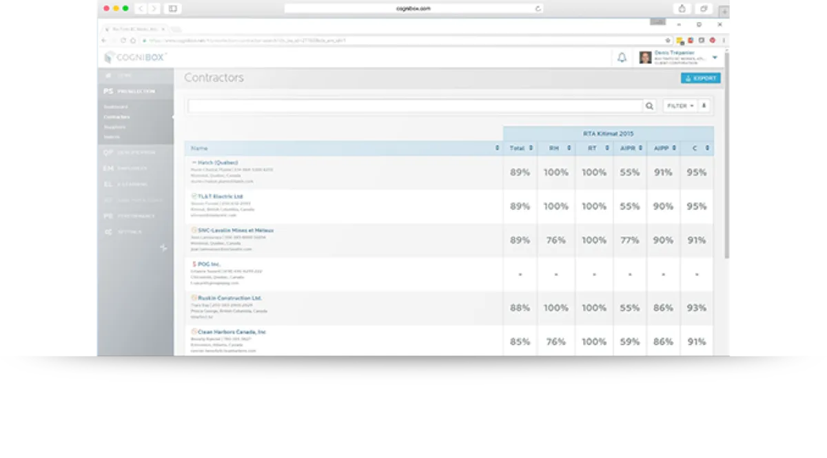Sort by the RH column arrows
827x458 pixels.
click(569, 148)
